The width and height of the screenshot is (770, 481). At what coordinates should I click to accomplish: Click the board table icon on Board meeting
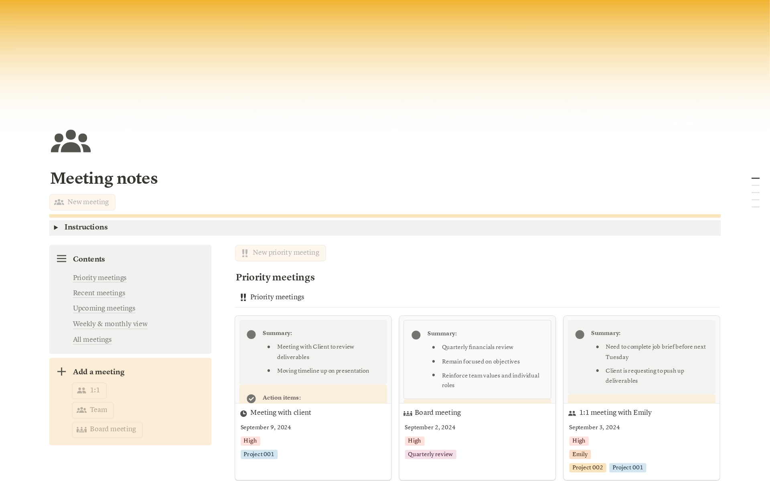407,413
